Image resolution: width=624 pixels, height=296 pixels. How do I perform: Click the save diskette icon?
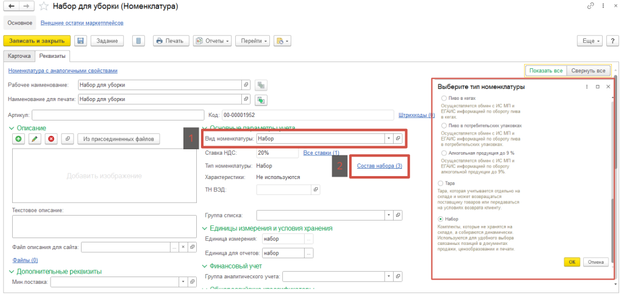(80, 41)
